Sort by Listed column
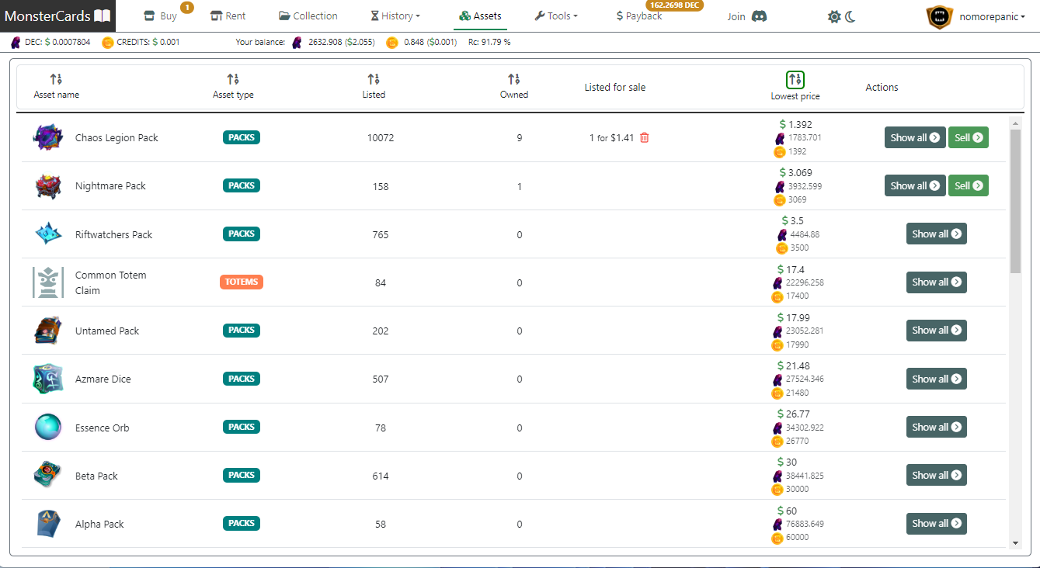1040x568 pixels. click(x=374, y=78)
